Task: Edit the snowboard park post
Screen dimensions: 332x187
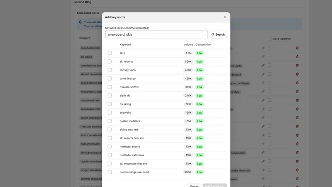Action: (x=263, y=48)
